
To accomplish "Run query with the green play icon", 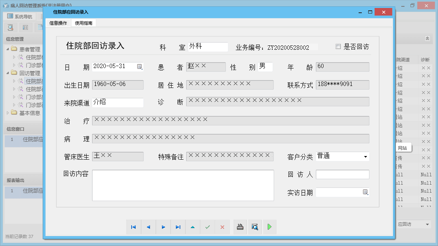I will [x=270, y=227].
